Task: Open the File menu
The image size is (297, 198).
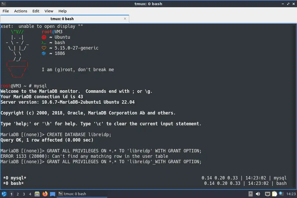Action: [x=6, y=11]
